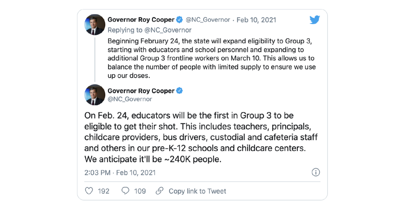405x211 pixels.
Task: Click the 192 likes count
Action: coord(104,191)
